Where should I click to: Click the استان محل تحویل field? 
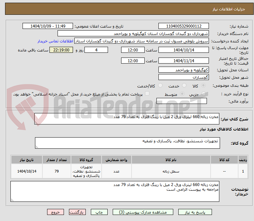[184, 70]
